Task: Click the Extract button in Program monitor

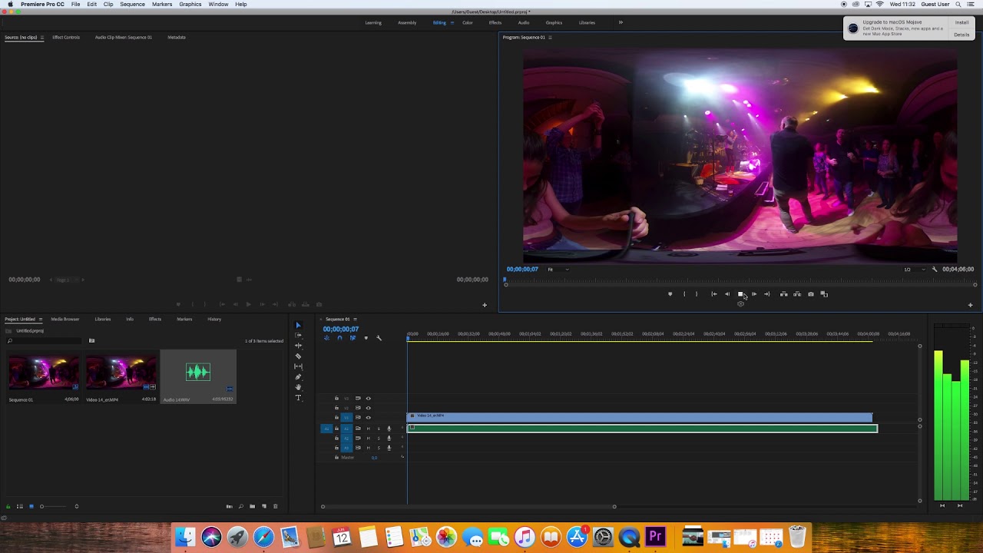Action: pyautogui.click(x=797, y=294)
